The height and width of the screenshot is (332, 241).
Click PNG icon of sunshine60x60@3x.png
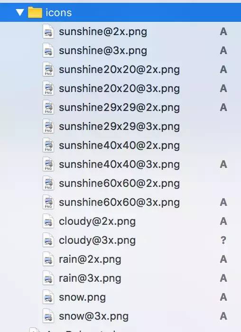48,202
